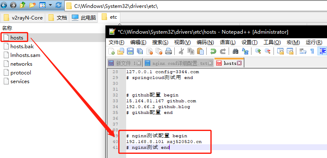The image size is (327, 158).
Task: Switch to the v2rayN-Core explorer tab
Action: pos(23,17)
